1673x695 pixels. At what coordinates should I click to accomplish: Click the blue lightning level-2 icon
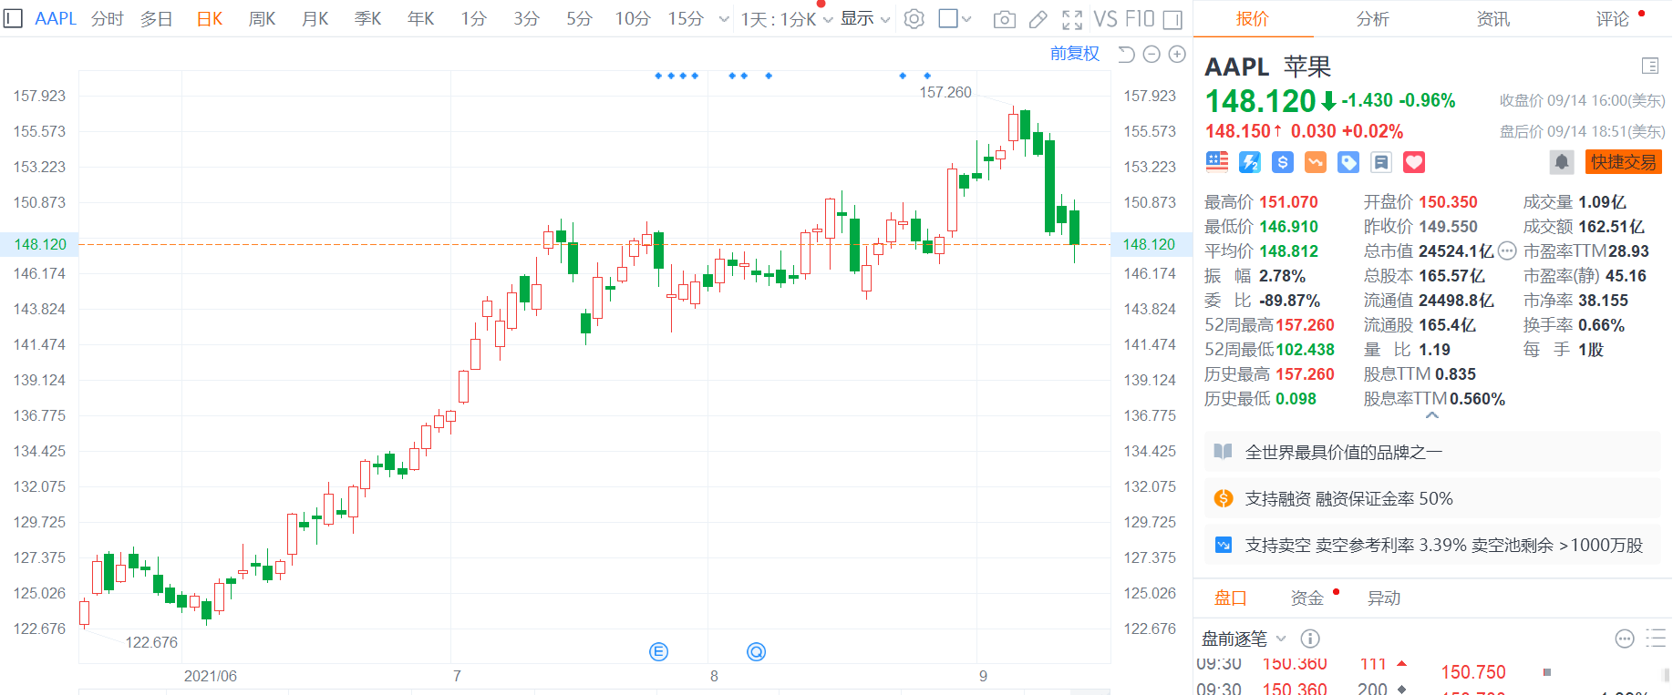point(1250,162)
